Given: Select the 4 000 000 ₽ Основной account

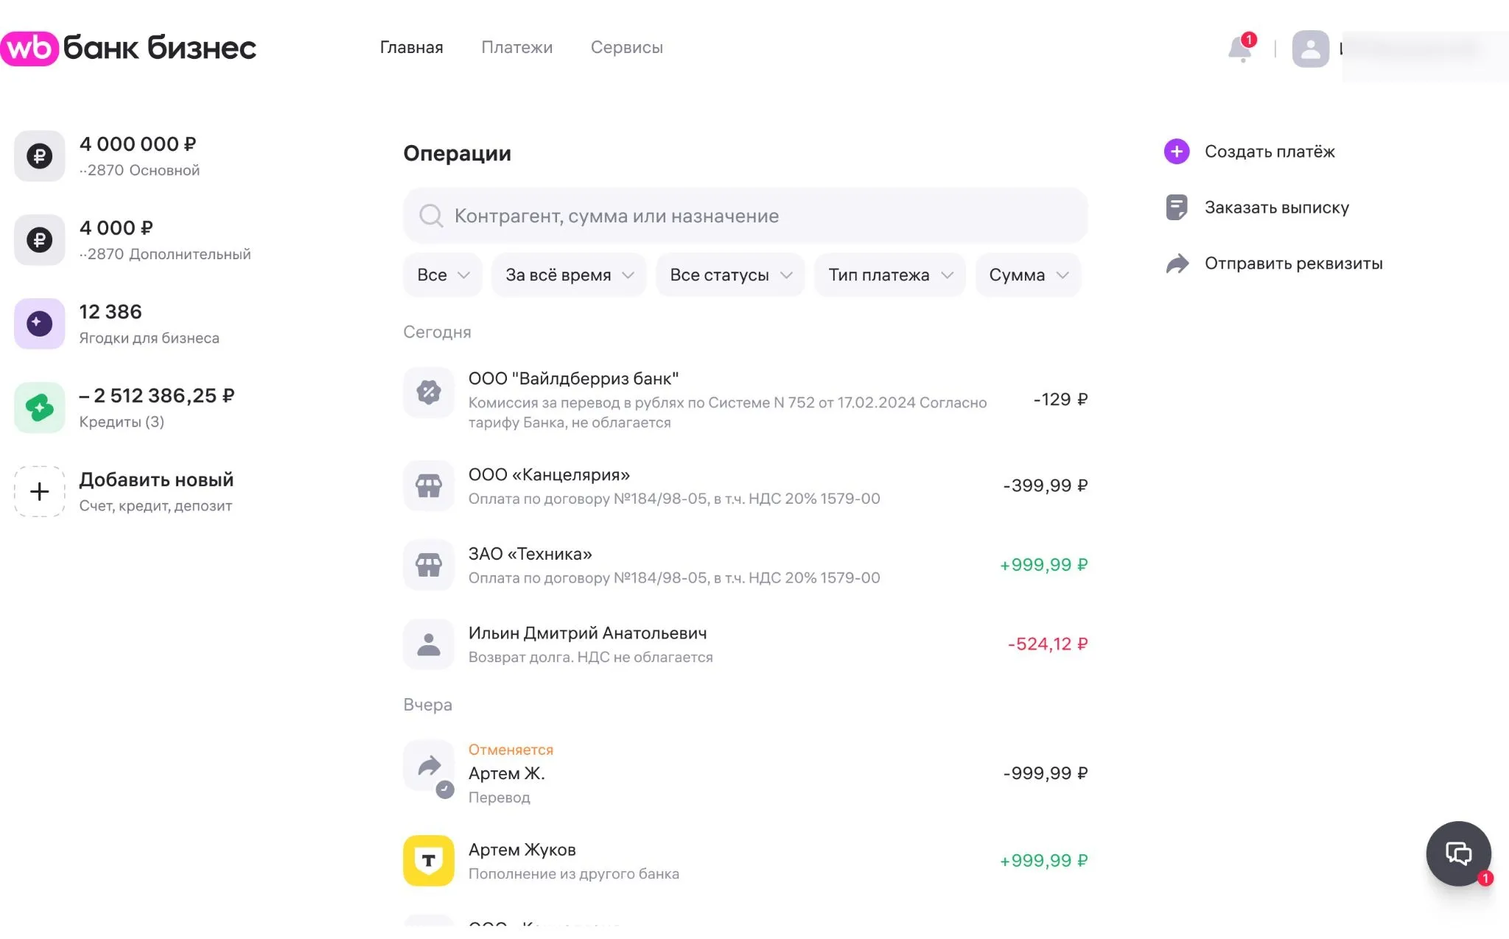Looking at the screenshot, I should coord(108,156).
